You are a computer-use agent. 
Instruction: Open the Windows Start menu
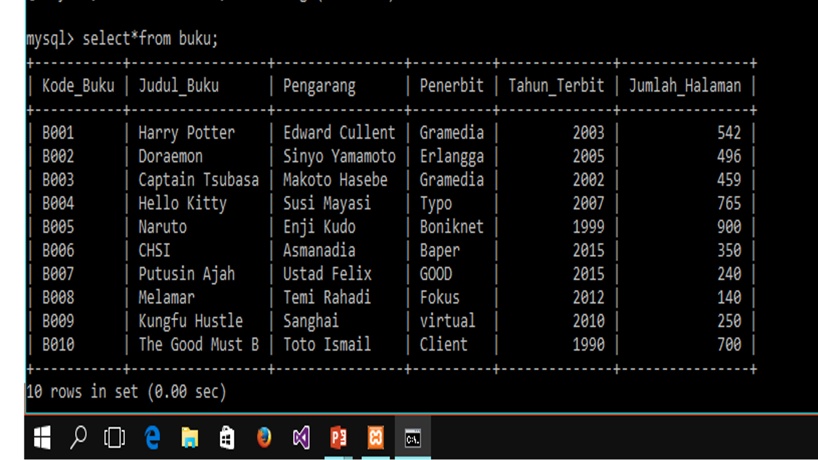(x=40, y=437)
